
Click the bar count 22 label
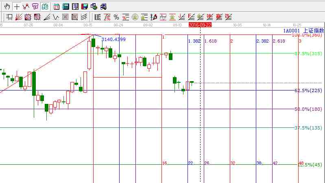coord(191,164)
